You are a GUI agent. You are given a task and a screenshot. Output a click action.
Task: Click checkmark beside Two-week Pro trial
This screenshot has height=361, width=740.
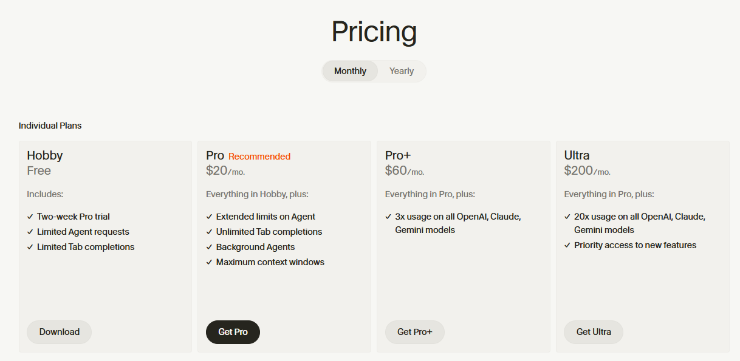tap(30, 217)
